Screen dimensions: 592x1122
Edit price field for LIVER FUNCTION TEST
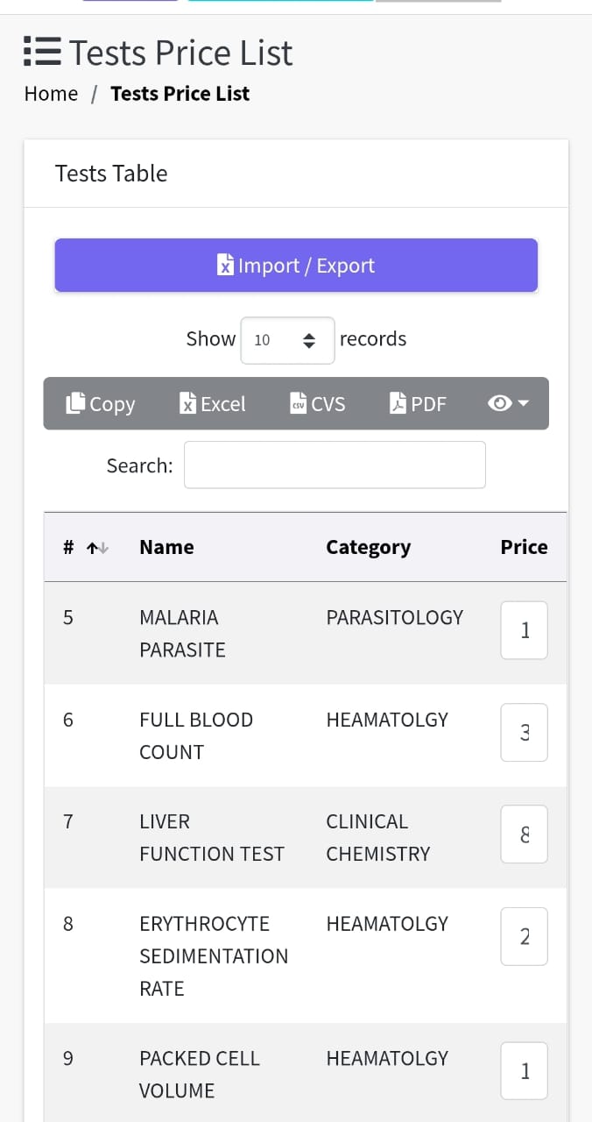(x=524, y=834)
